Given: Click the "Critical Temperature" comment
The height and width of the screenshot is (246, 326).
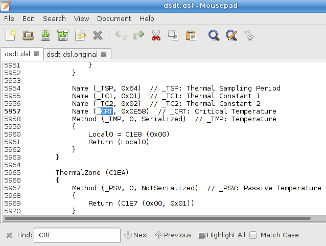Looking at the screenshot, I should pos(236,111).
